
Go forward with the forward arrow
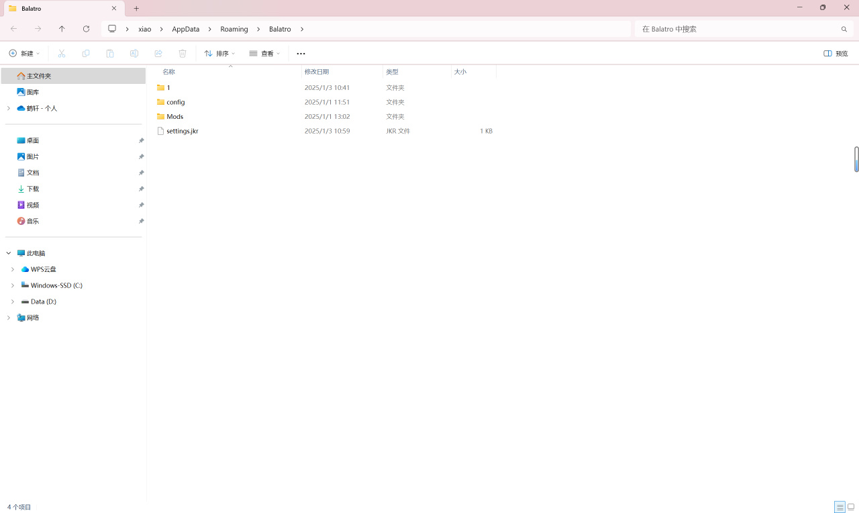point(38,29)
